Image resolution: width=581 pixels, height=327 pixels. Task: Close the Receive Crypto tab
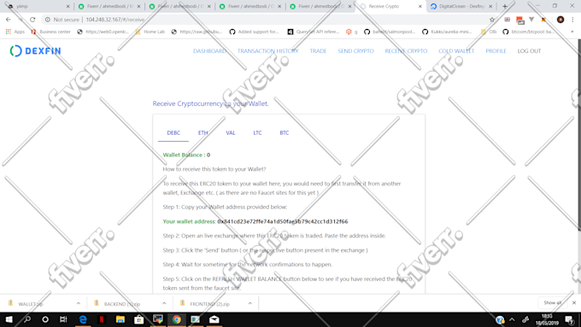[420, 6]
